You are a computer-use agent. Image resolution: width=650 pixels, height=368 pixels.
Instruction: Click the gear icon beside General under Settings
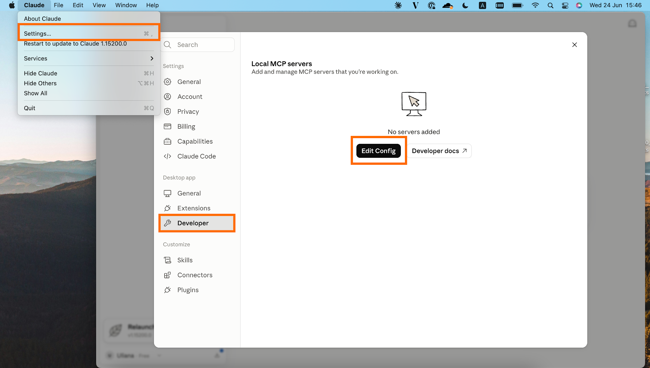click(167, 82)
